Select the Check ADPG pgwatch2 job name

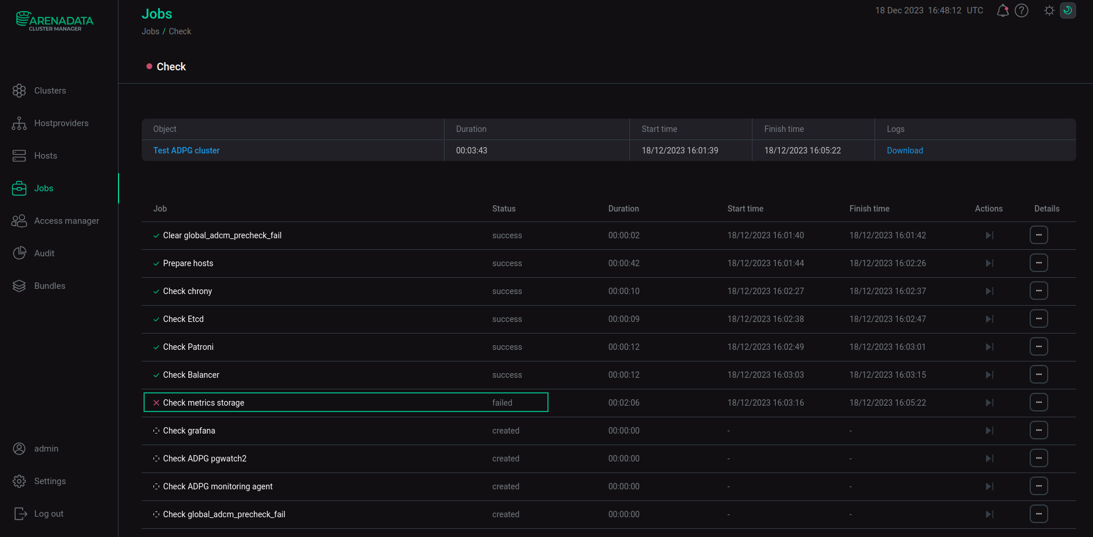(205, 459)
